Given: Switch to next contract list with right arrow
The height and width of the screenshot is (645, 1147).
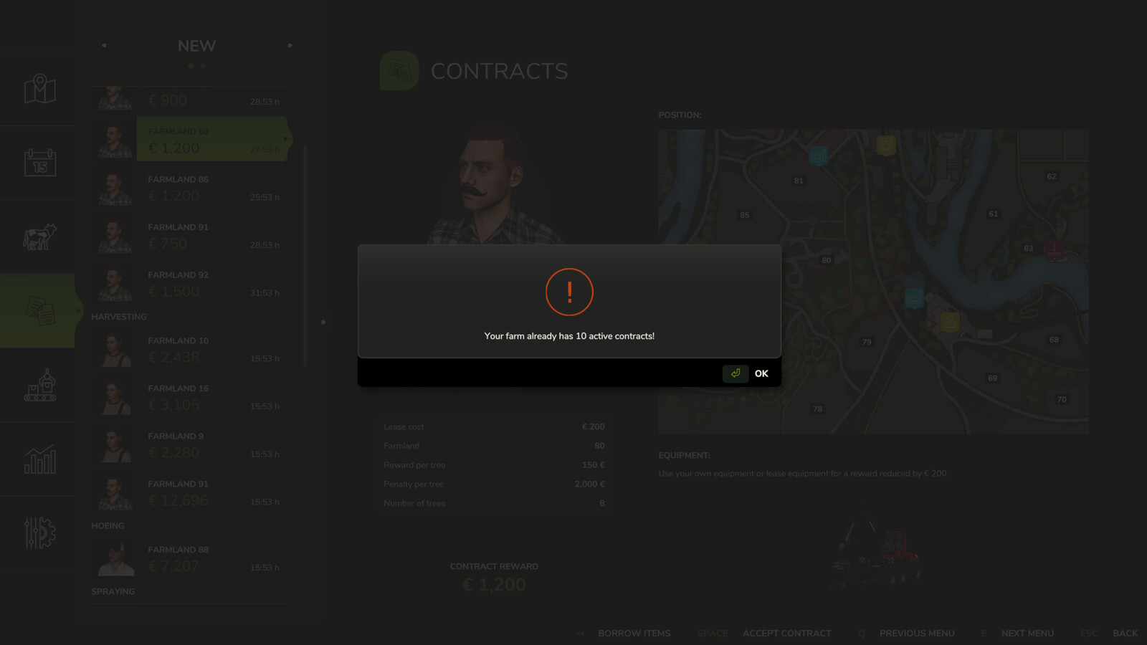Looking at the screenshot, I should pos(290,45).
